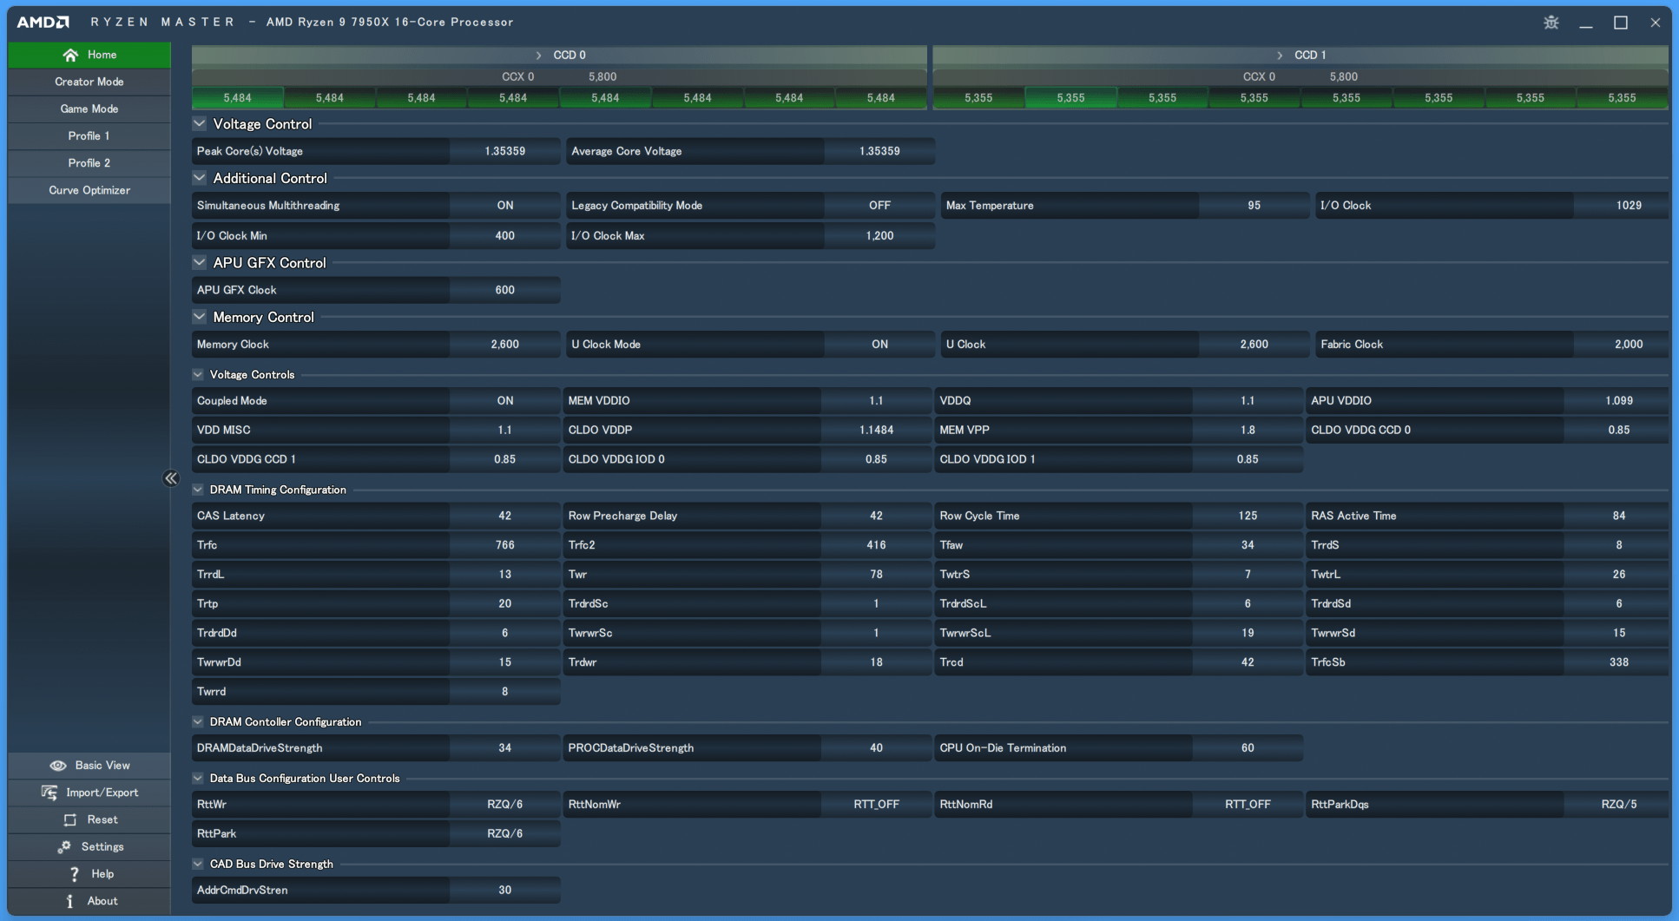Image resolution: width=1679 pixels, height=921 pixels.
Task: Open the RttNomWr RTT_OFF value dropdown
Action: [876, 805]
